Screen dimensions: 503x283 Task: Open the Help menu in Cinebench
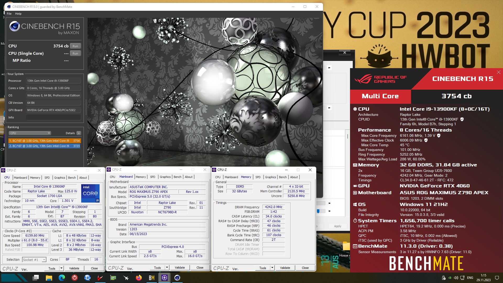[x=18, y=14]
